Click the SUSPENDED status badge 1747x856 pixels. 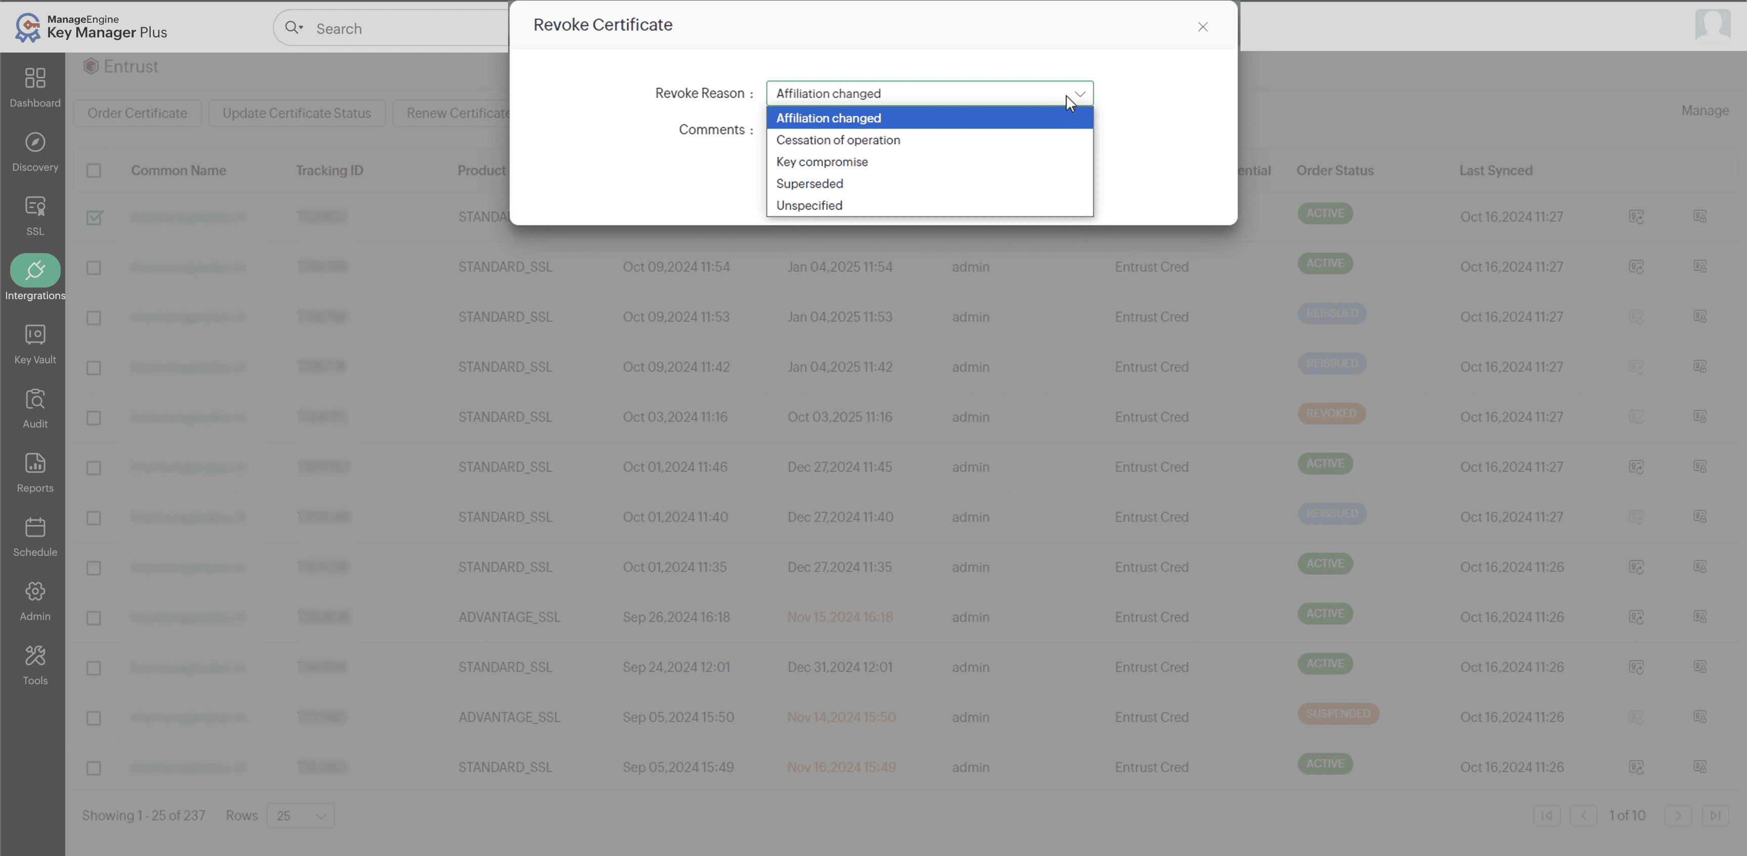(x=1338, y=714)
